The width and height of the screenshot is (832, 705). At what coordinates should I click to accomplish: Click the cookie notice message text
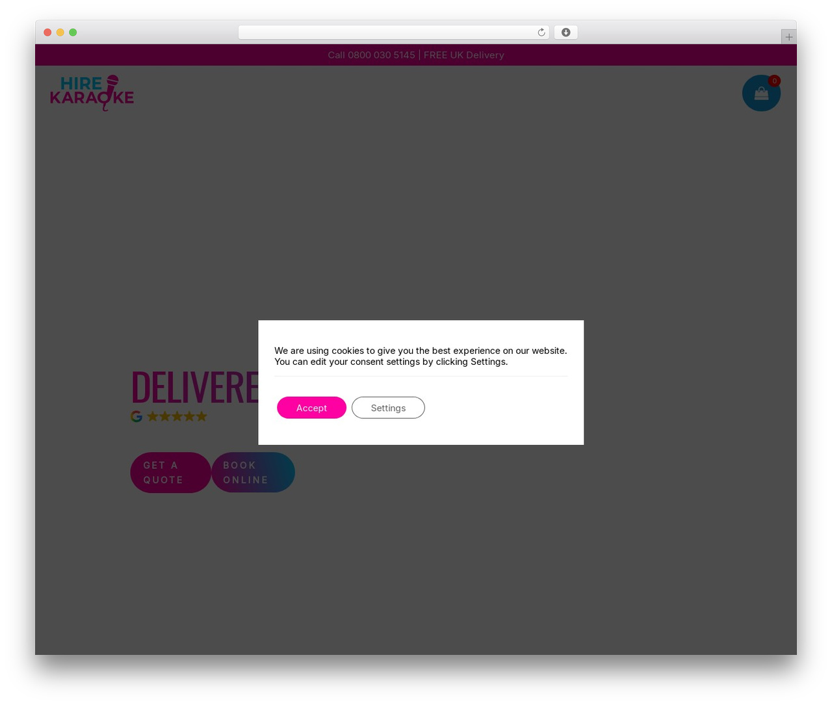pyautogui.click(x=421, y=356)
